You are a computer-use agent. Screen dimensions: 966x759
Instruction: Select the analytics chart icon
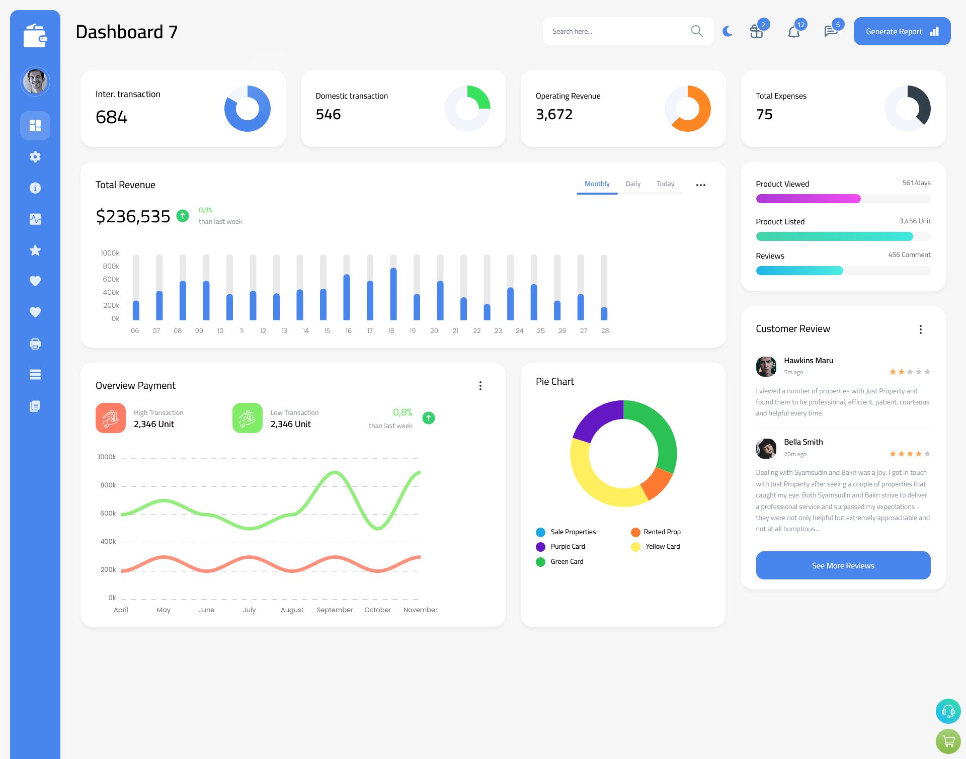click(35, 219)
